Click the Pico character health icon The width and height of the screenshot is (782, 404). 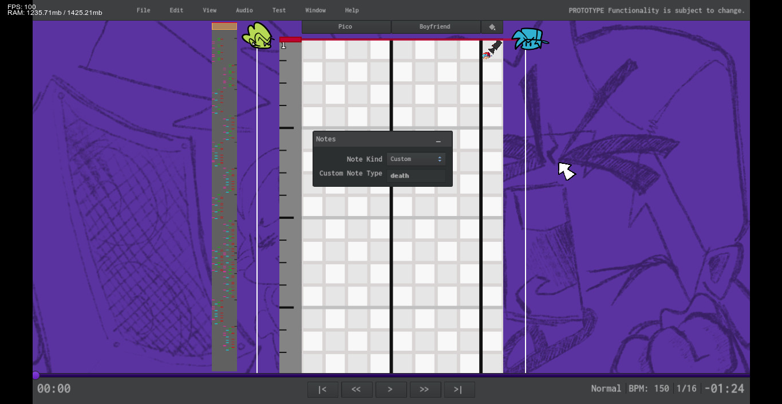point(258,37)
